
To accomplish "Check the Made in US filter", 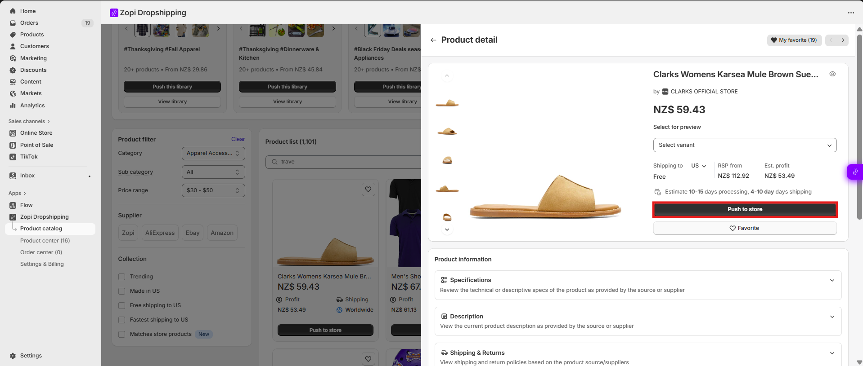I will click(121, 291).
